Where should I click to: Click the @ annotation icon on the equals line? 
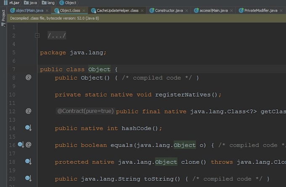pos(29,145)
